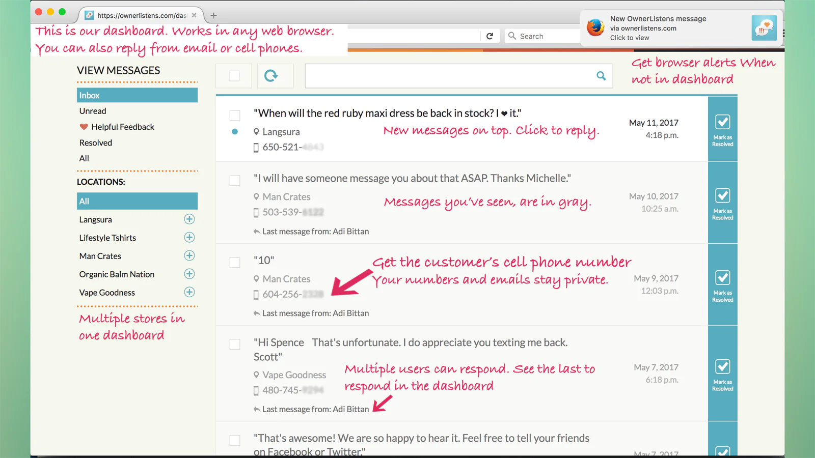Expand the Langsura location
This screenshot has height=458, width=815.
point(189,219)
